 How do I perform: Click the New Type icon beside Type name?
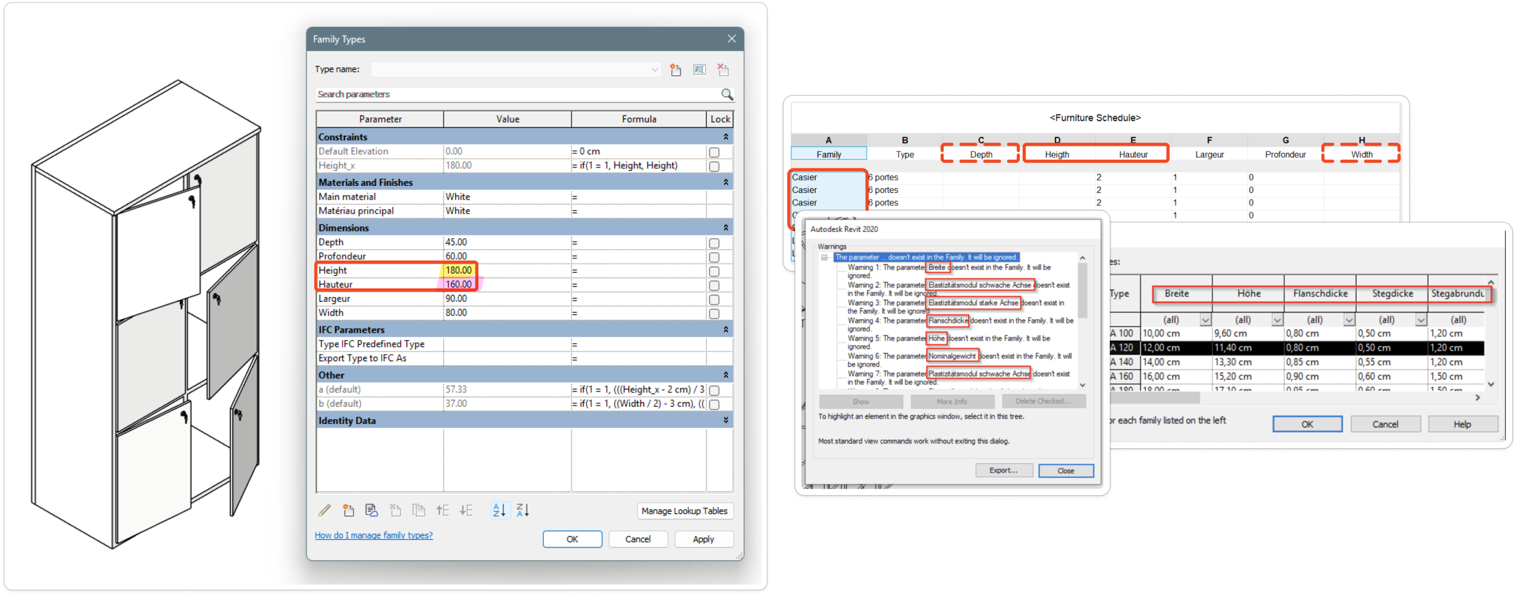pos(676,70)
